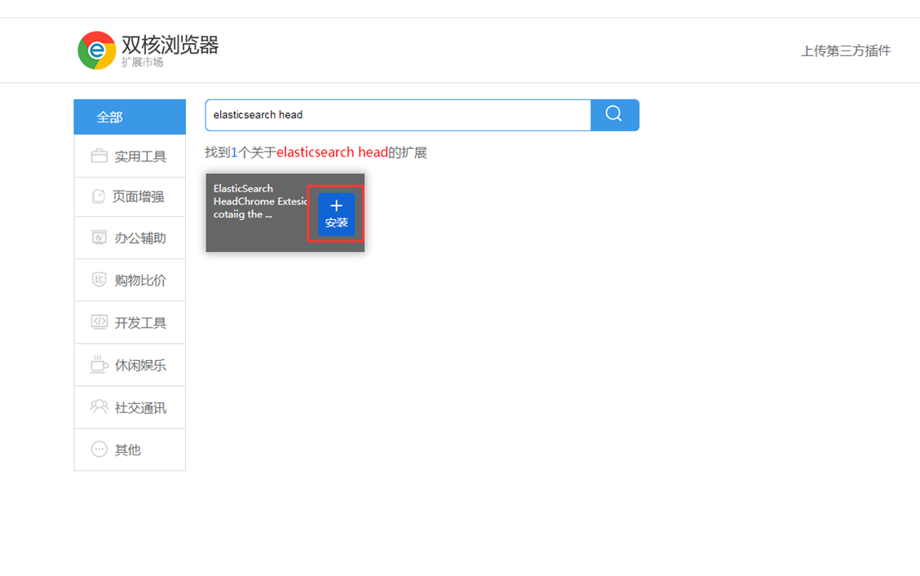This screenshot has width=920, height=576.
Task: Select the 全部 category tab
Action: coord(130,117)
